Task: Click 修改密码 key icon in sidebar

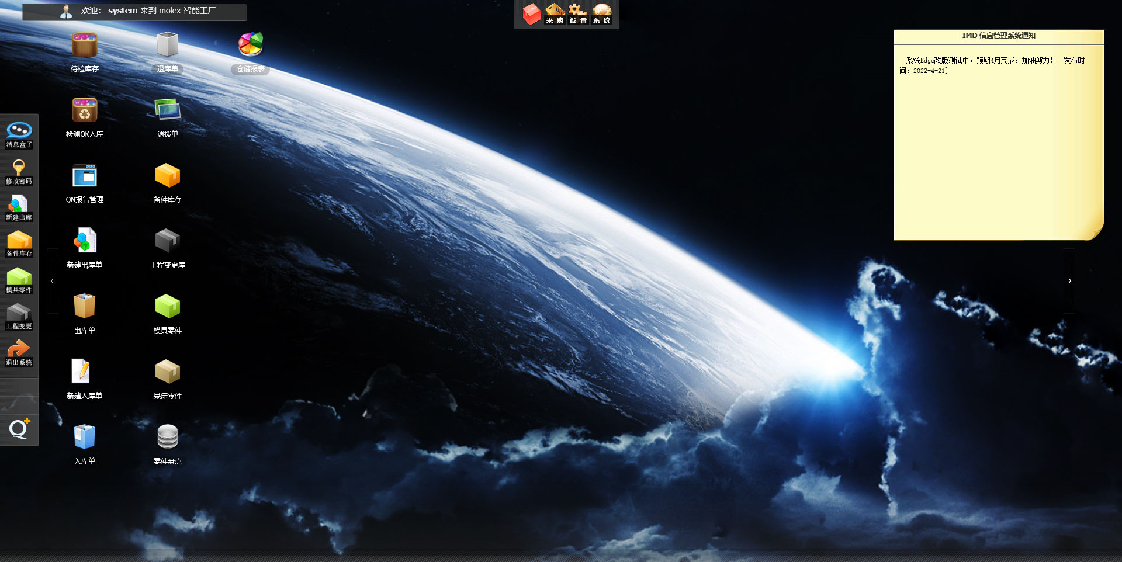Action: [19, 171]
